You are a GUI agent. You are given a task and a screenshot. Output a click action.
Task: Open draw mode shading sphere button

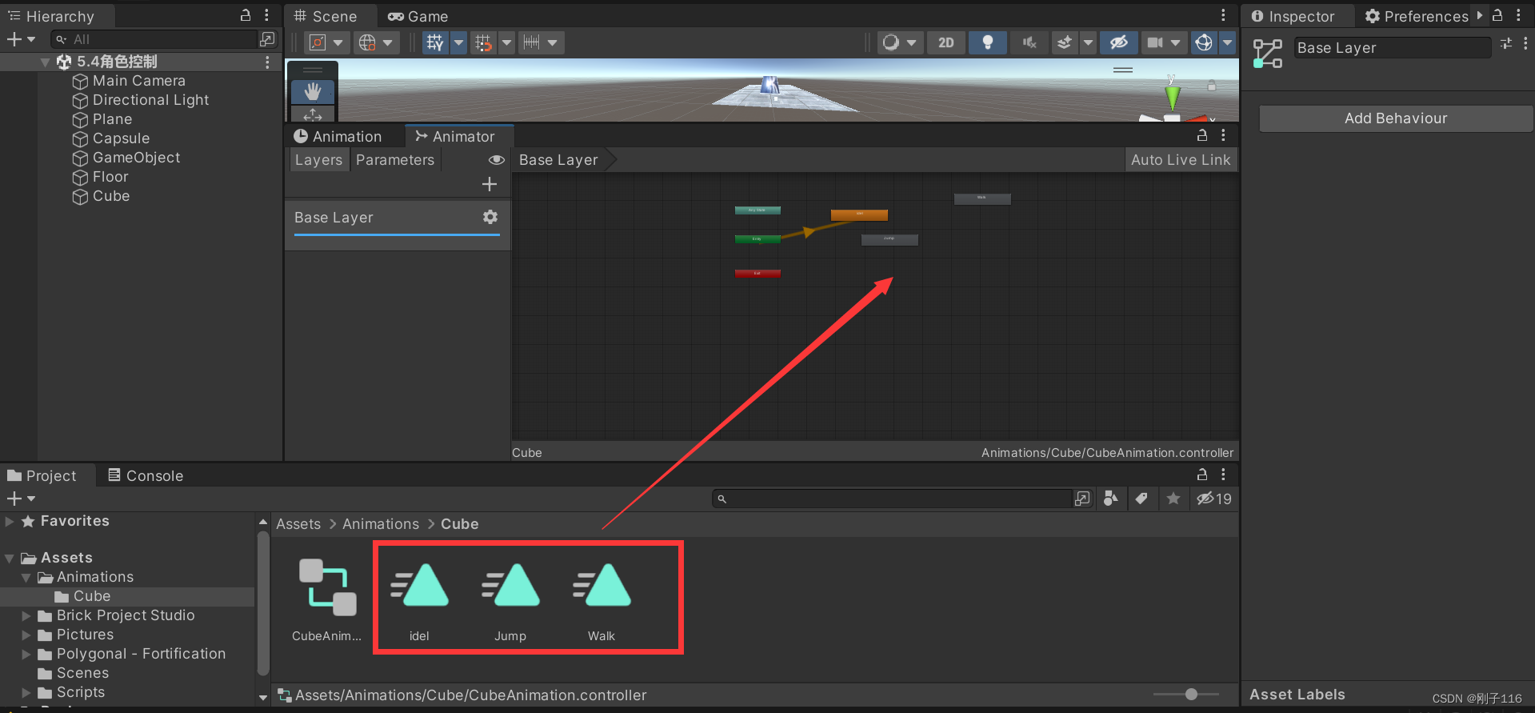(890, 42)
